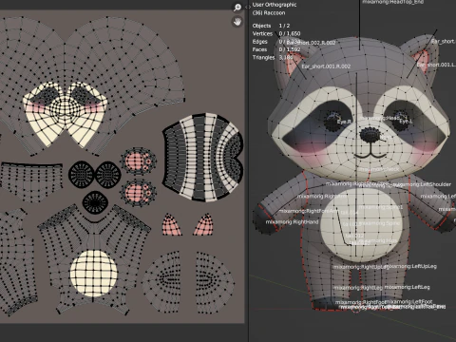
Task: Select the right pink ear UV island
Action: click(203, 224)
